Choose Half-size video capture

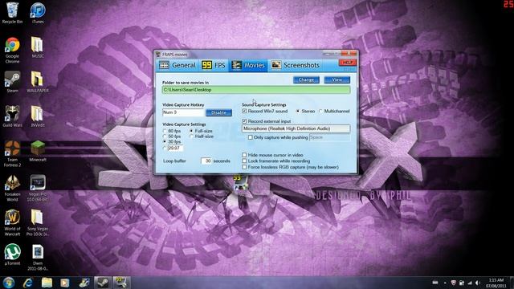pyautogui.click(x=191, y=136)
